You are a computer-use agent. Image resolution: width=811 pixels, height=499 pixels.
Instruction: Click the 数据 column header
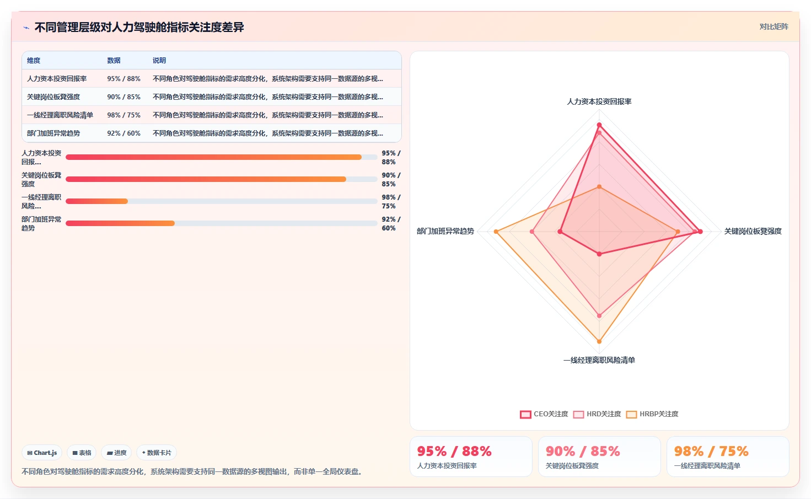[x=114, y=61]
